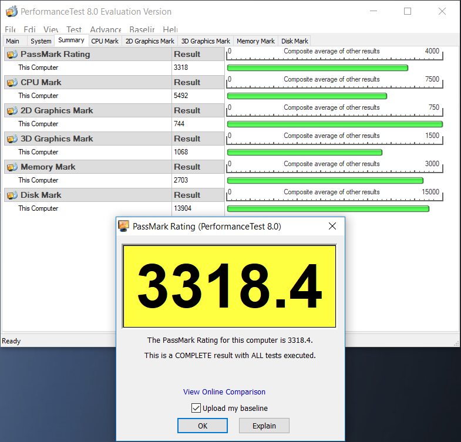This screenshot has height=442, width=461.
Task: Click the Memory Mark row icon
Action: point(12,167)
